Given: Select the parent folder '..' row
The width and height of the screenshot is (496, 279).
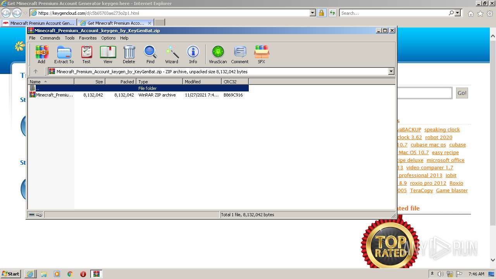Looking at the screenshot, I should pos(138,88).
